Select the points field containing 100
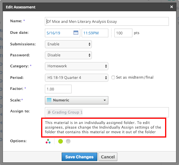Viewport: 179px width, 165px height. coord(123,33)
